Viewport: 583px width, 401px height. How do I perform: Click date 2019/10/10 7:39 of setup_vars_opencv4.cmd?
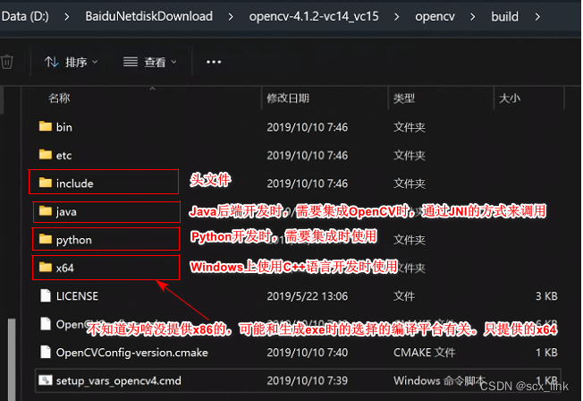307,381
